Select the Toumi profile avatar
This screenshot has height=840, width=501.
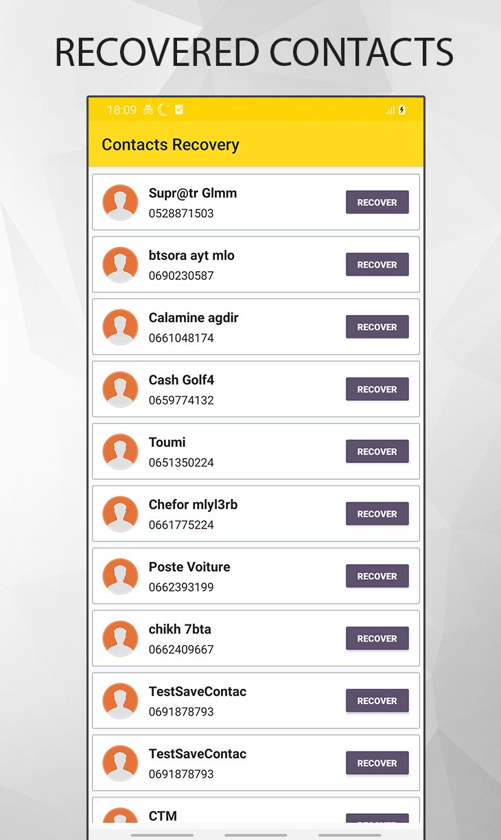click(120, 452)
